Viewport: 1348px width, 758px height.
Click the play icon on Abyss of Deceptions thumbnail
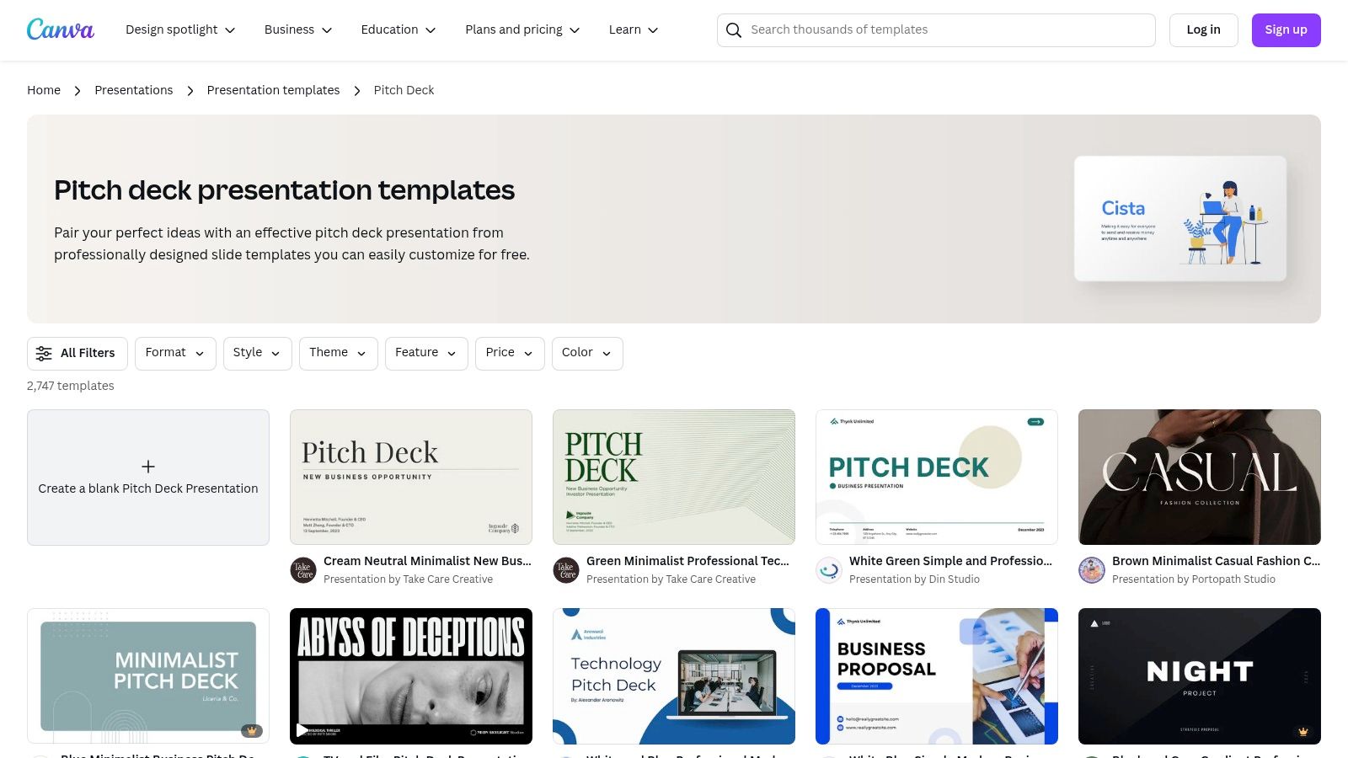pos(302,730)
